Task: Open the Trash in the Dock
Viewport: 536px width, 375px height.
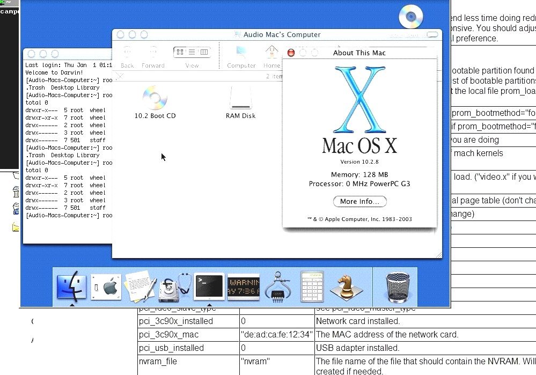Action: 397,287
